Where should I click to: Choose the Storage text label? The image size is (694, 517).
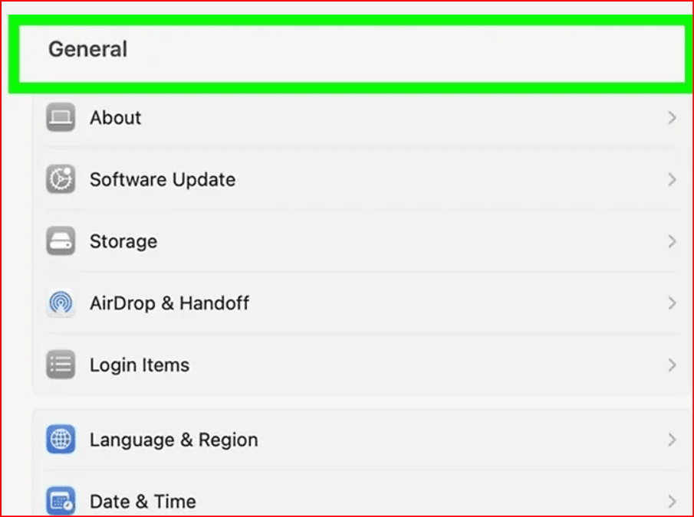pos(123,241)
